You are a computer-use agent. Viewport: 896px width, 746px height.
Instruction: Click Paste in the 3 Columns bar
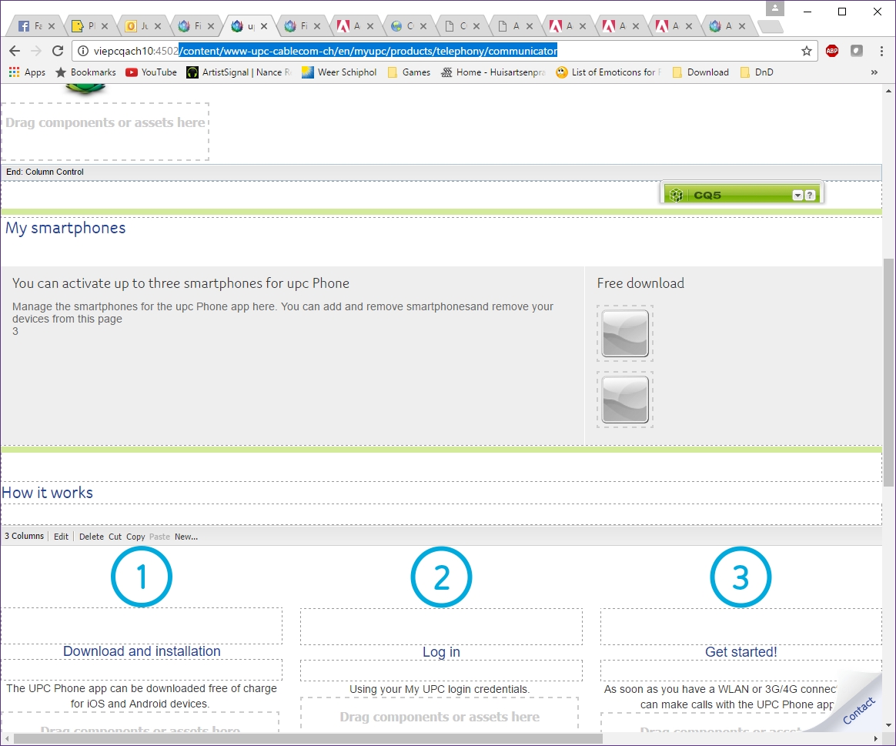point(159,537)
